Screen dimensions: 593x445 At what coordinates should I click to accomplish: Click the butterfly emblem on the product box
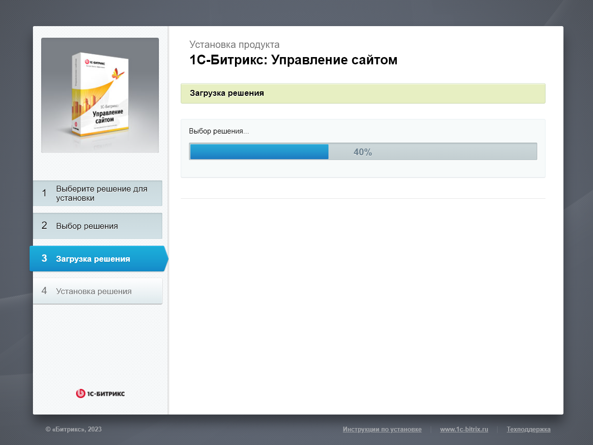point(118,74)
